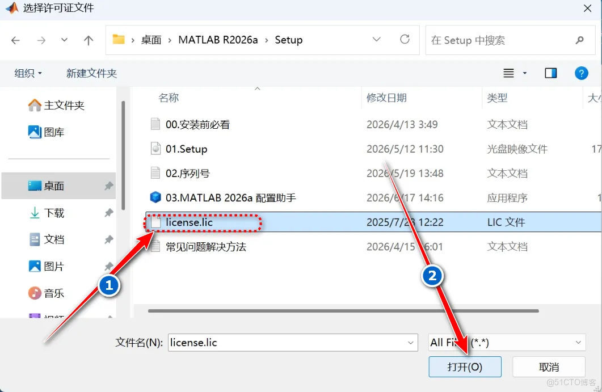Image resolution: width=602 pixels, height=392 pixels.
Task: Click the 音乐 music note icon
Action: (35, 293)
